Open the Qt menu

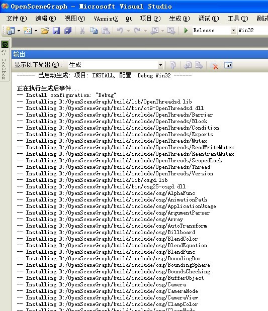click(129, 19)
